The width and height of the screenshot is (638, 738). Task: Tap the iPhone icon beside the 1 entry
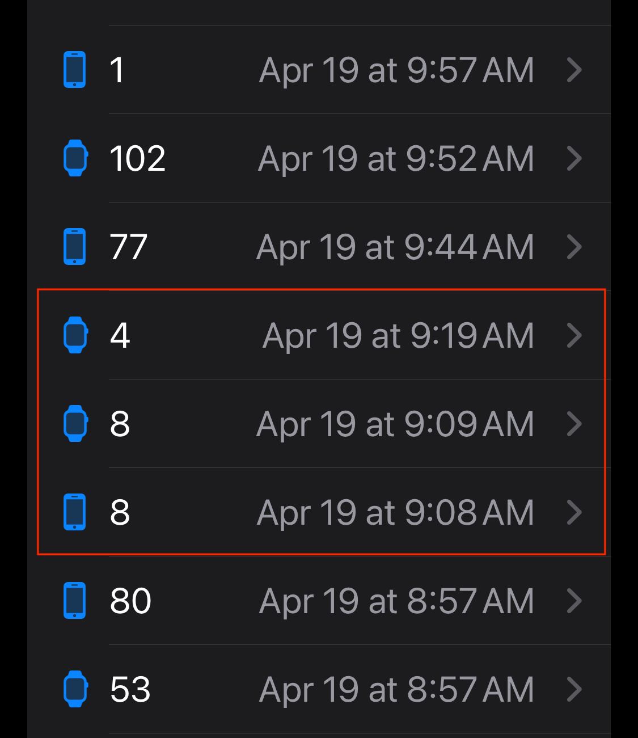(x=74, y=70)
